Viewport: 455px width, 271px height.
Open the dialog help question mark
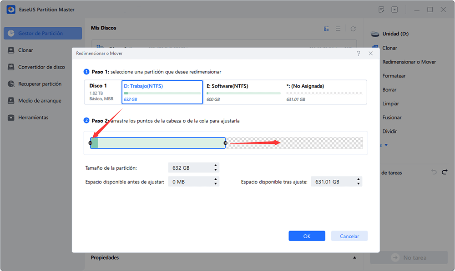[359, 53]
